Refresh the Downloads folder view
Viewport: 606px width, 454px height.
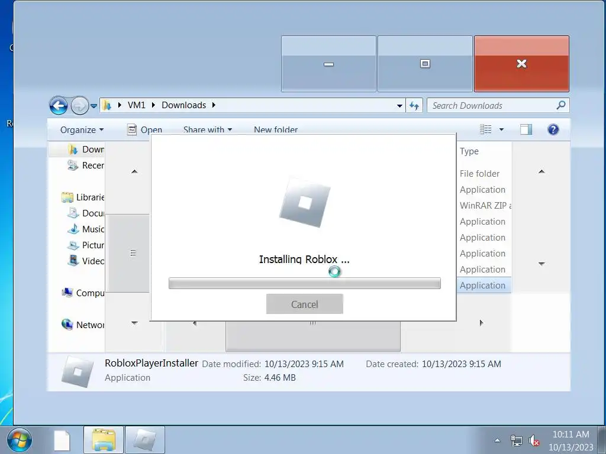point(414,105)
